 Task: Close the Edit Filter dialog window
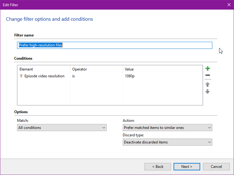click(x=228, y=5)
